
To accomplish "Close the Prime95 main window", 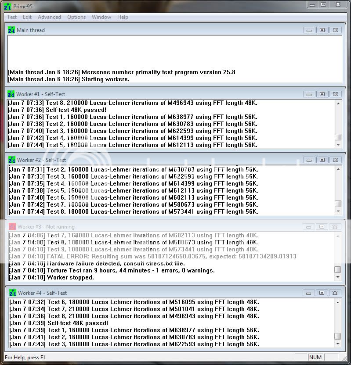I will click(338, 4).
